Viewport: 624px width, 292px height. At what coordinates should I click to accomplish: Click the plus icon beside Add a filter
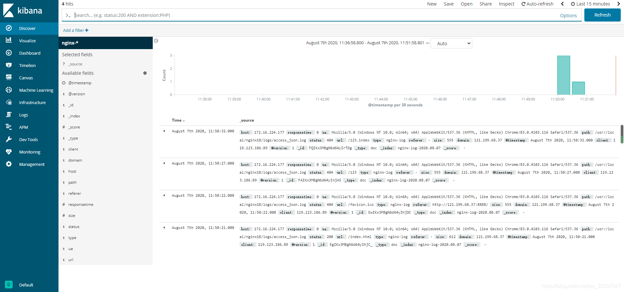[87, 30]
